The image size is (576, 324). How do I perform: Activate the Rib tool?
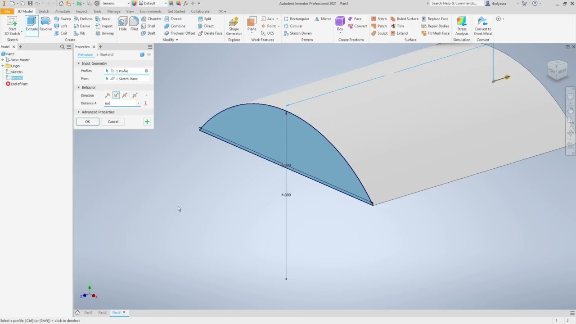[79, 33]
